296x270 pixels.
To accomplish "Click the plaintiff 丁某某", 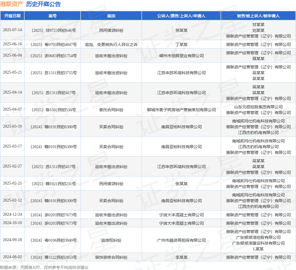I will (x=182, y=44).
